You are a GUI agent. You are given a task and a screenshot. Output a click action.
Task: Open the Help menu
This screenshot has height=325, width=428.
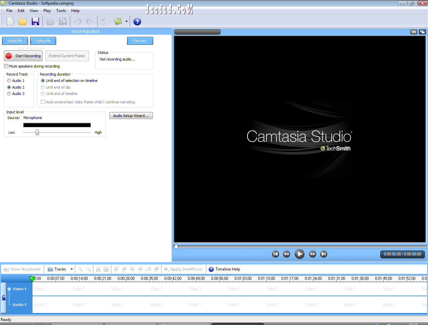tap(75, 11)
